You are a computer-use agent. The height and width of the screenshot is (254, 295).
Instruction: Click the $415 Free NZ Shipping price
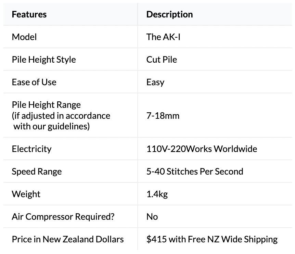click(212, 239)
